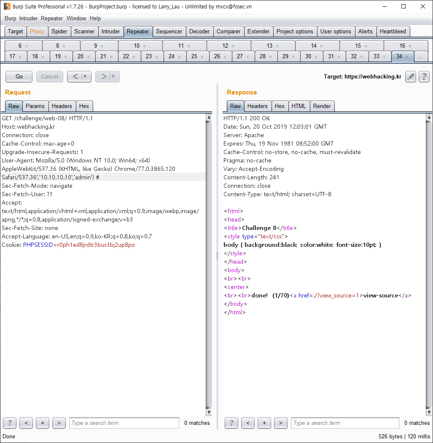Switch to the Comparer tab
433x443 pixels.
[x=229, y=31]
